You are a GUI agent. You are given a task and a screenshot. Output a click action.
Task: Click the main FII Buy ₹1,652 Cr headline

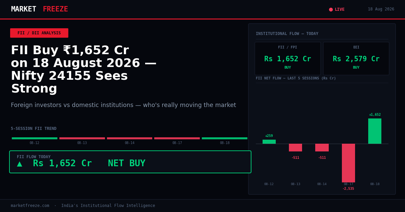coord(84,70)
